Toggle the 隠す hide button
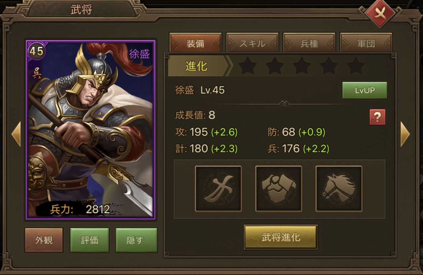 click(x=135, y=240)
